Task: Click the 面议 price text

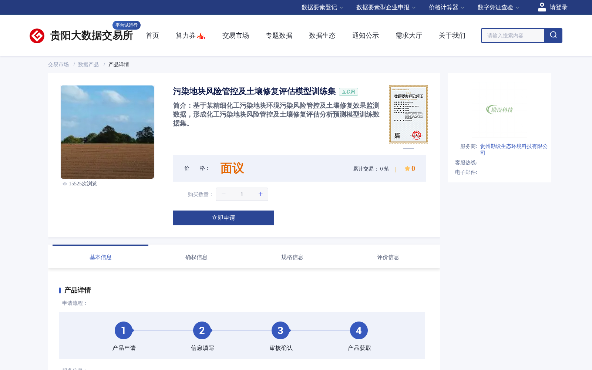Action: (x=232, y=168)
